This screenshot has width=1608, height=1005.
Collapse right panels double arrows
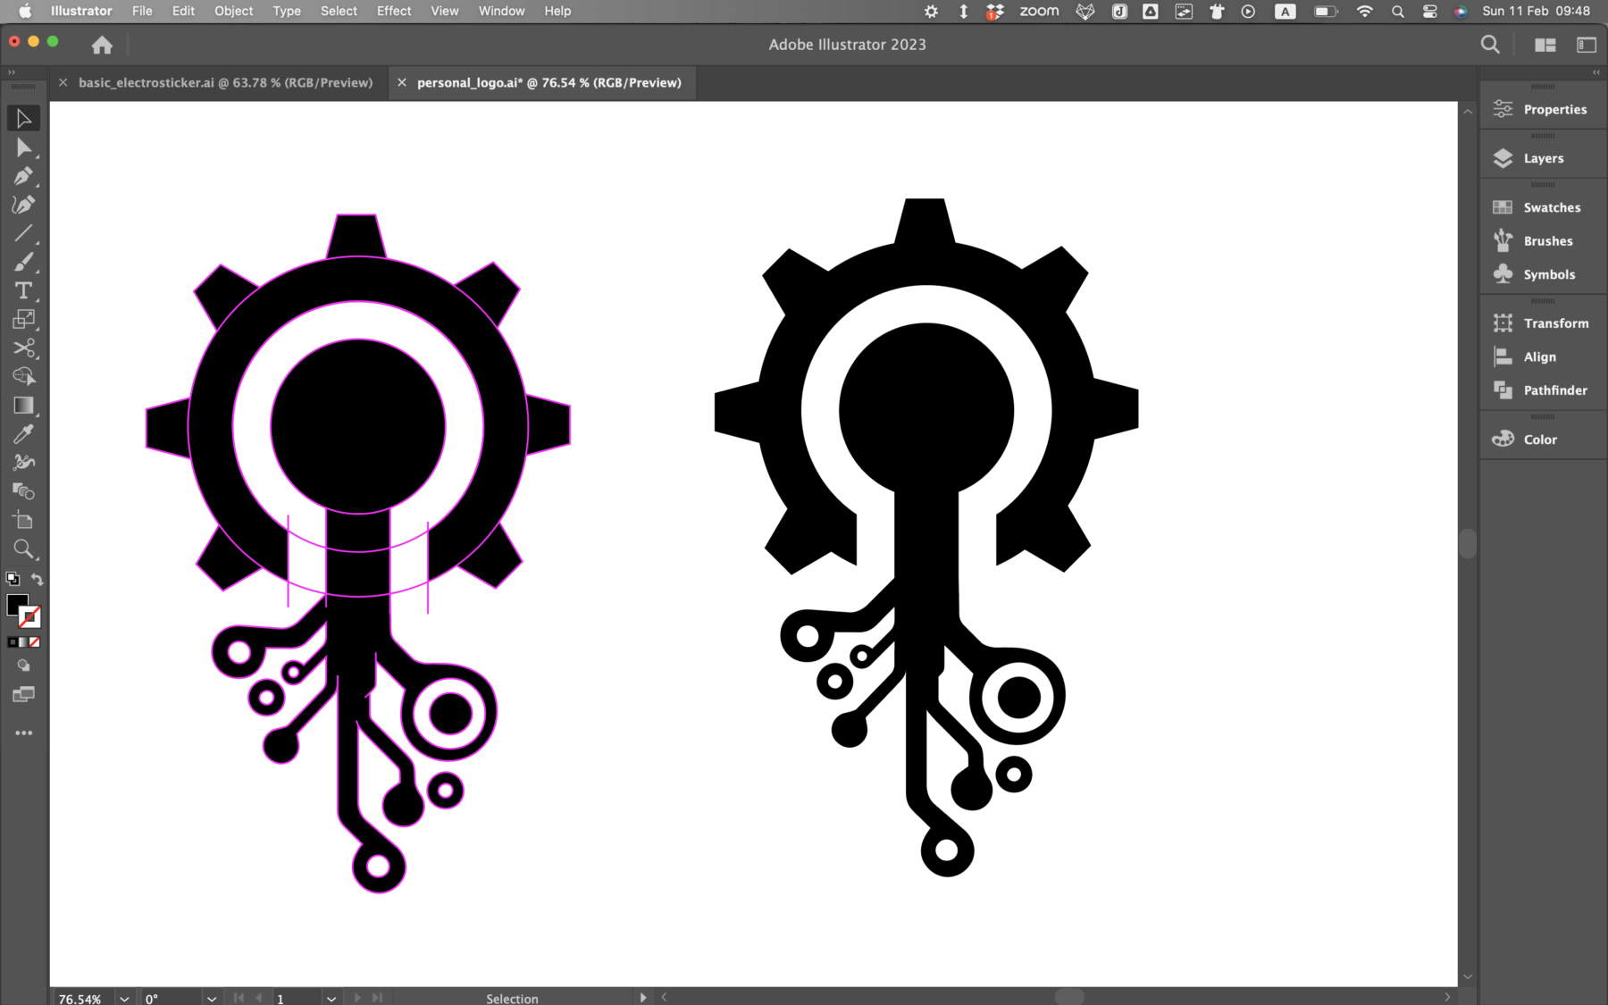click(x=1596, y=72)
